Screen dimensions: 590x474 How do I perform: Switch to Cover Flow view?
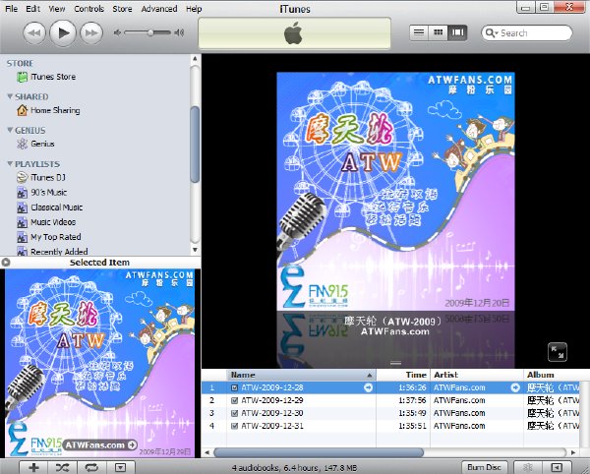coord(457,32)
